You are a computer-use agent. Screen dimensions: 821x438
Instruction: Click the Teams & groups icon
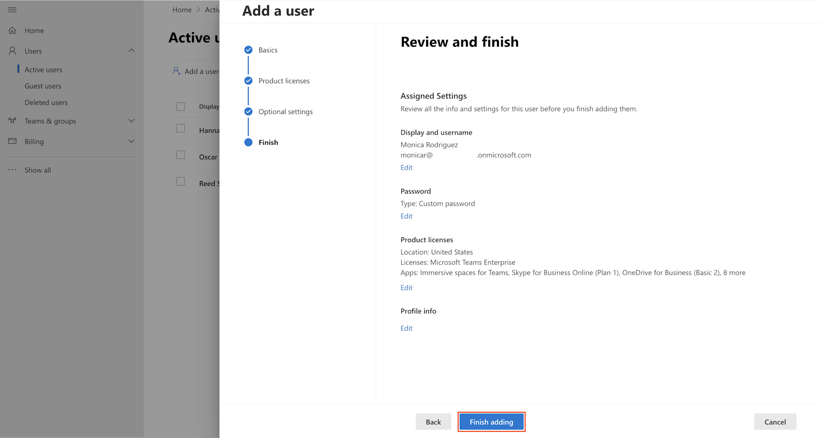tap(12, 121)
